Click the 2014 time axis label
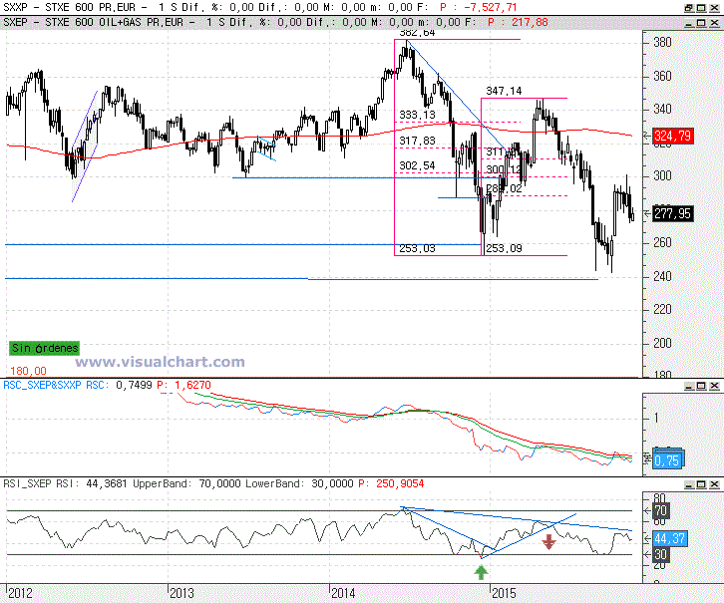 343,593
